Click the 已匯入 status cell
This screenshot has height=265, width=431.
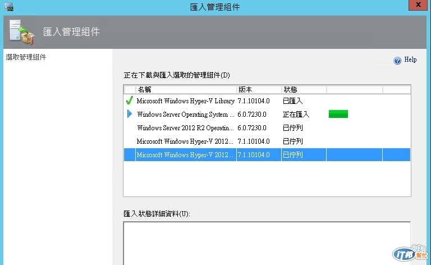click(292, 101)
